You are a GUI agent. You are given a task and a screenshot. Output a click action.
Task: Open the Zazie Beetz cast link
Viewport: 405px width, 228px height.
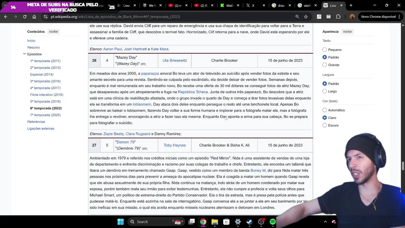click(x=113, y=134)
